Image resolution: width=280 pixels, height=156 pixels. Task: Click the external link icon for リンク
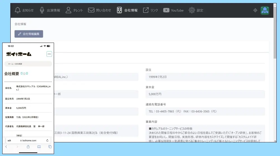point(146,10)
